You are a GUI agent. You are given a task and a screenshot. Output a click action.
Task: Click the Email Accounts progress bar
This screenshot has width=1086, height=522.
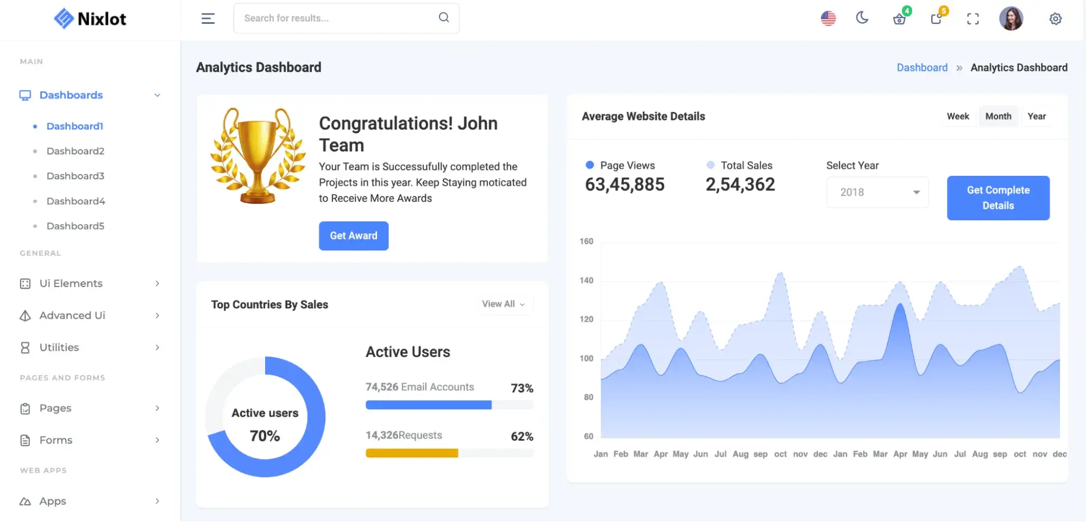(x=449, y=405)
